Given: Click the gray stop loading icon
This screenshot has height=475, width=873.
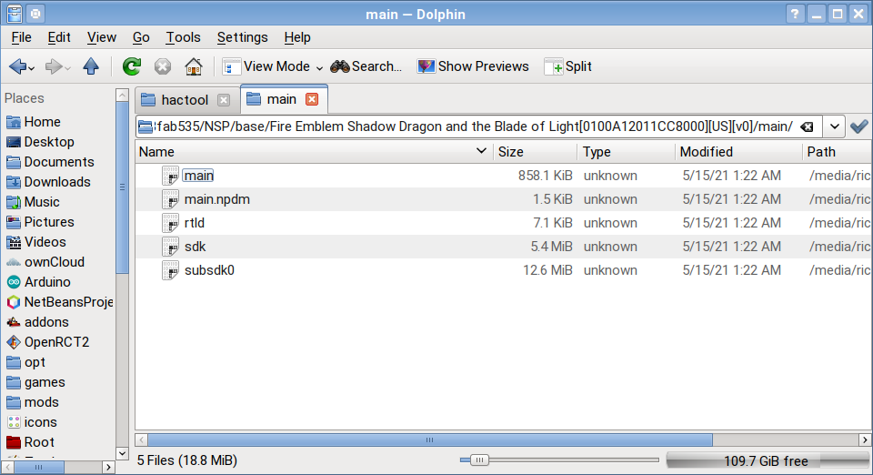Looking at the screenshot, I should 162,66.
